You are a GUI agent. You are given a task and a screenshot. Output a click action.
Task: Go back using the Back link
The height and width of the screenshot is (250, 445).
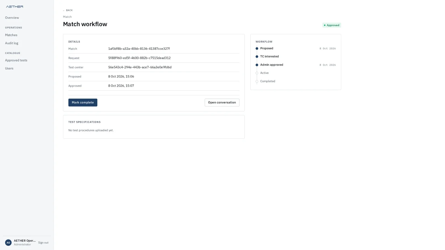click(68, 10)
